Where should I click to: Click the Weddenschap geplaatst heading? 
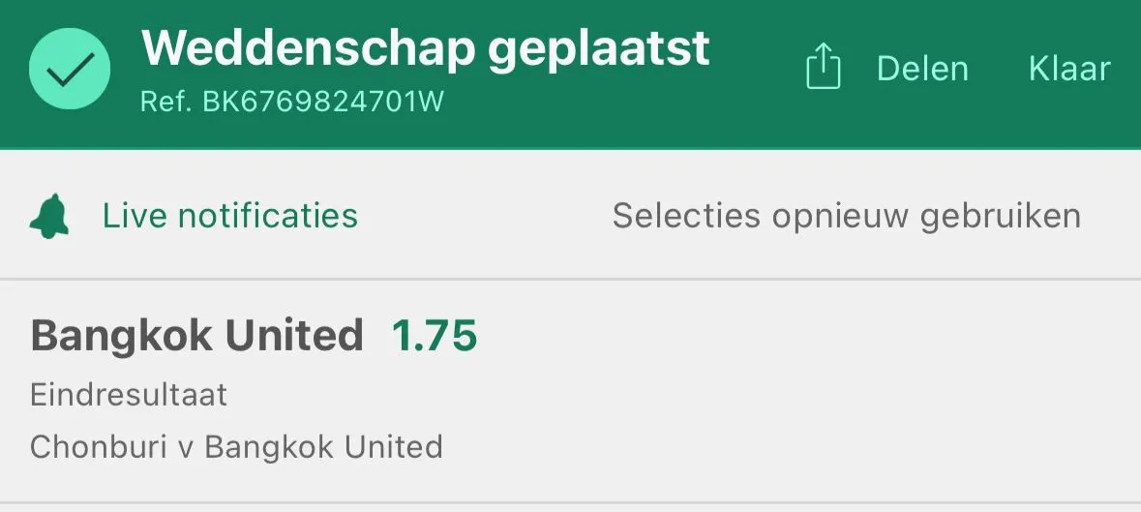[x=425, y=48]
